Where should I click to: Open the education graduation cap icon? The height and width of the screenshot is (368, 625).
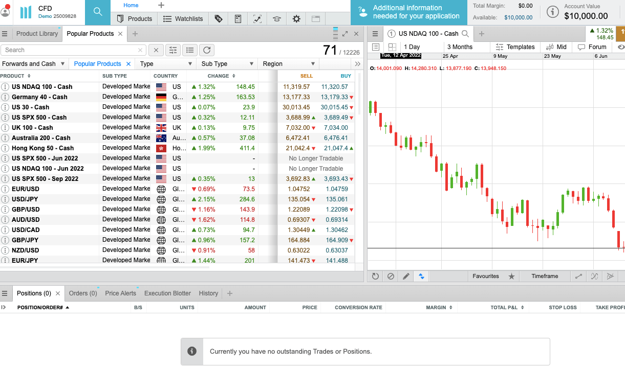click(x=277, y=19)
